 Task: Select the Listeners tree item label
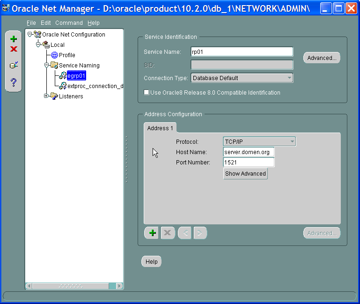(x=71, y=96)
